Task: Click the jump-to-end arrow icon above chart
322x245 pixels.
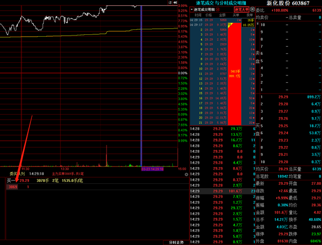Action: point(175,2)
